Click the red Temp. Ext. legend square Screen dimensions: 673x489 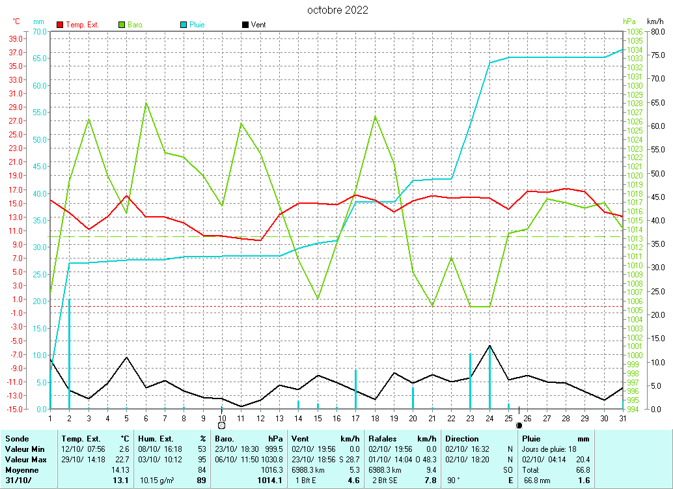tap(61, 25)
